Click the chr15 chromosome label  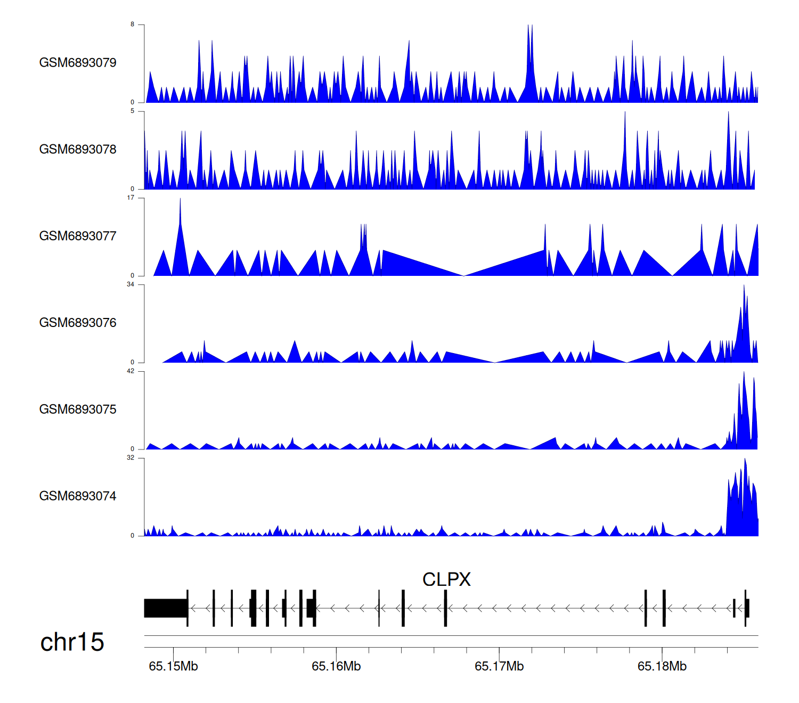pyautogui.click(x=72, y=642)
